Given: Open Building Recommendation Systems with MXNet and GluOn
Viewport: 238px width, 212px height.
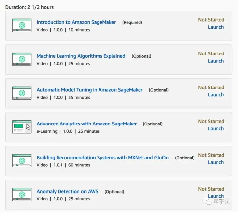Looking at the screenshot, I should [x=102, y=158].
